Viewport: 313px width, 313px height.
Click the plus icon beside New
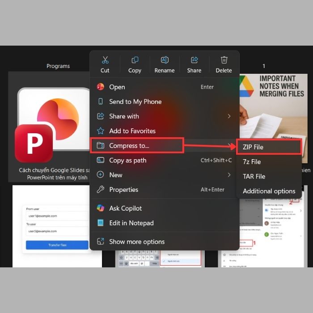tap(100, 175)
